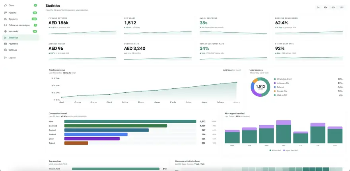The height and width of the screenshot is (171, 350).
Task: Click the '48%' WhatsApp direct percentage
Action: [x=340, y=79]
